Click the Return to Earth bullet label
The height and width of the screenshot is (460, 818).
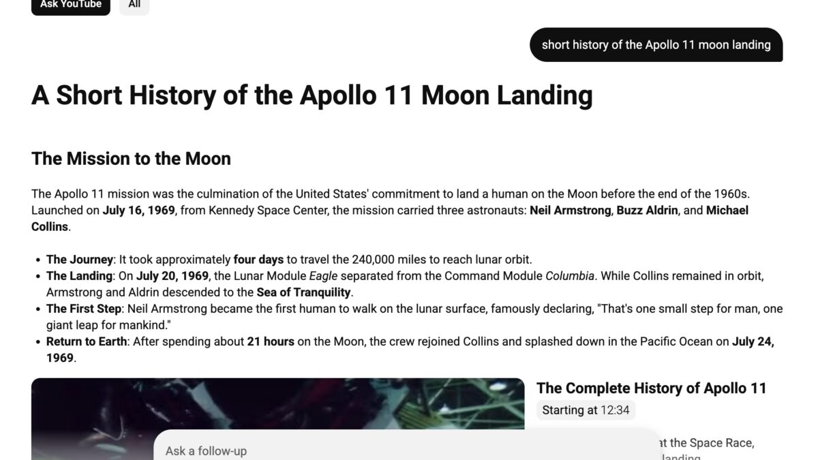(x=86, y=341)
